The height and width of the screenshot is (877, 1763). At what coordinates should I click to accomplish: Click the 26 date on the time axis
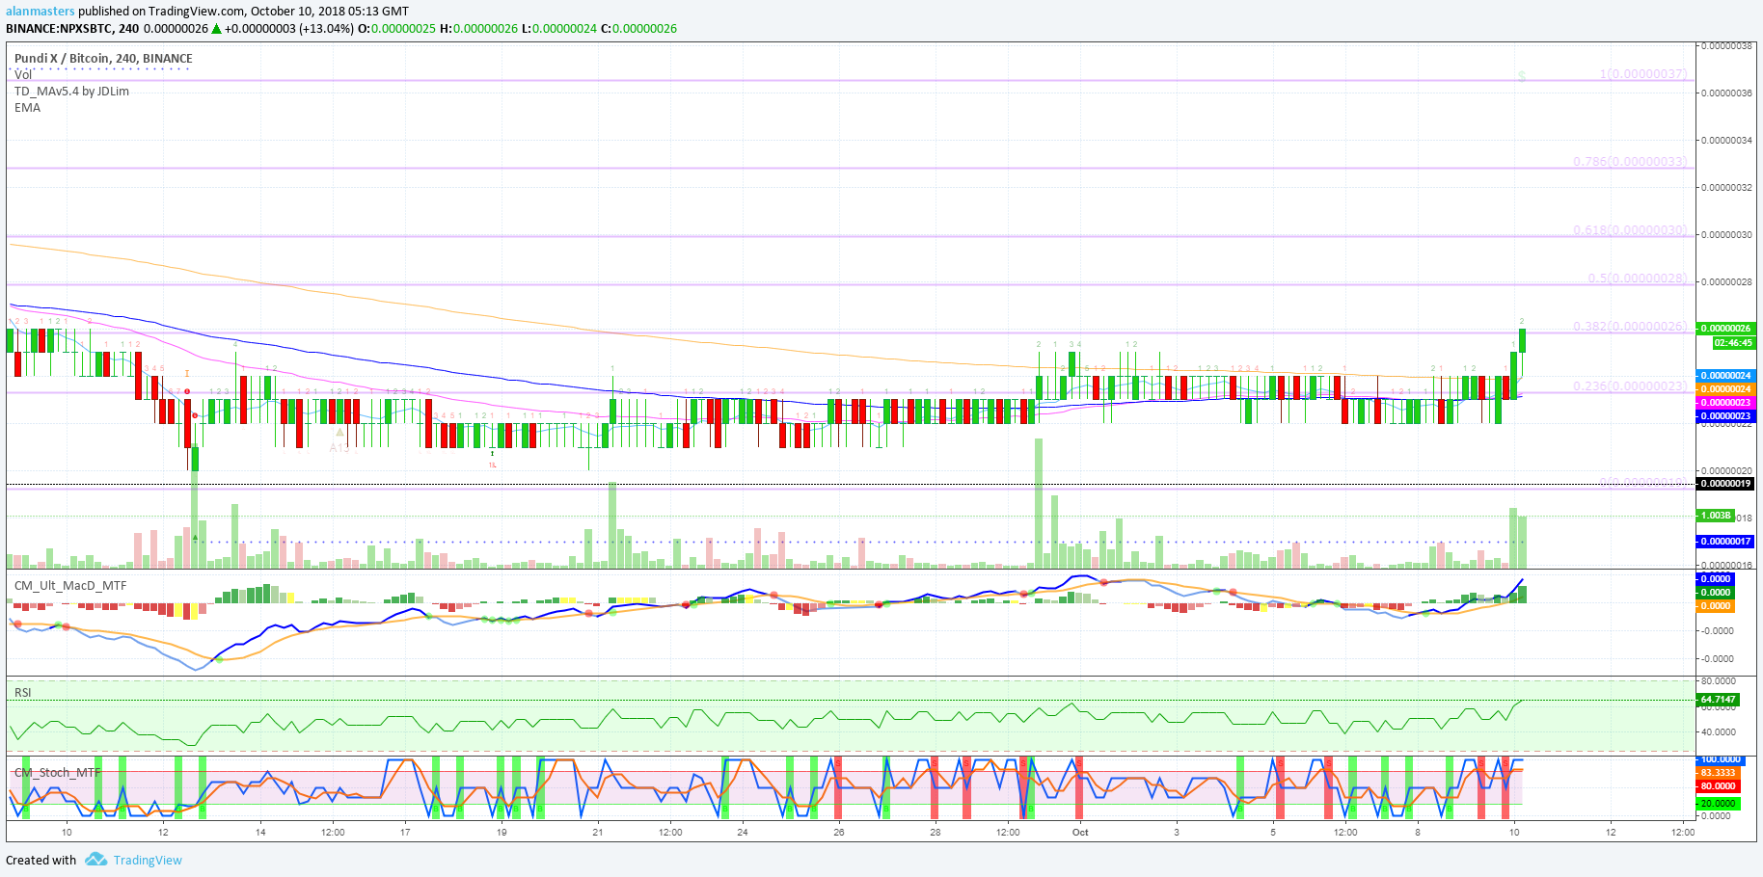point(839,832)
